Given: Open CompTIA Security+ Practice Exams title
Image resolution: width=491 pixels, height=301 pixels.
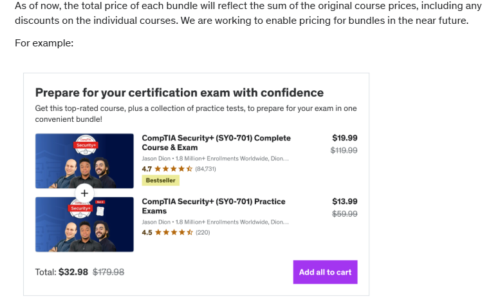Looking at the screenshot, I should pyautogui.click(x=215, y=206).
